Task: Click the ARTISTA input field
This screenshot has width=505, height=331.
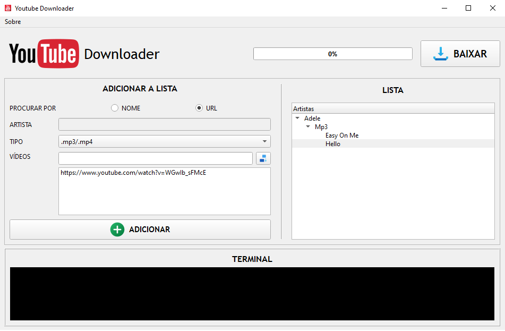Action: 164,124
